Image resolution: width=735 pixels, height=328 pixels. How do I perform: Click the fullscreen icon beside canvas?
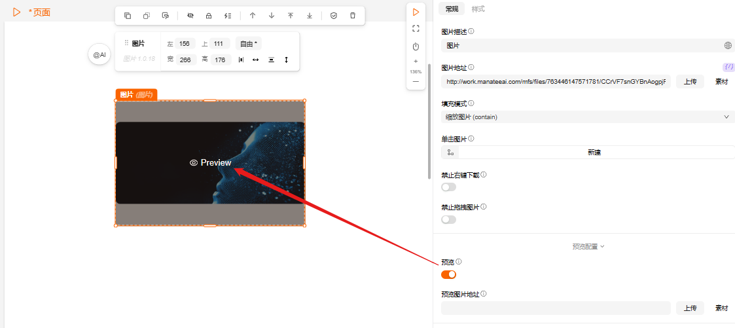[x=416, y=29]
